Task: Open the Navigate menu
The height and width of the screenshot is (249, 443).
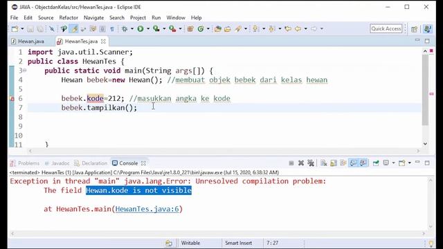Action: tap(94, 17)
